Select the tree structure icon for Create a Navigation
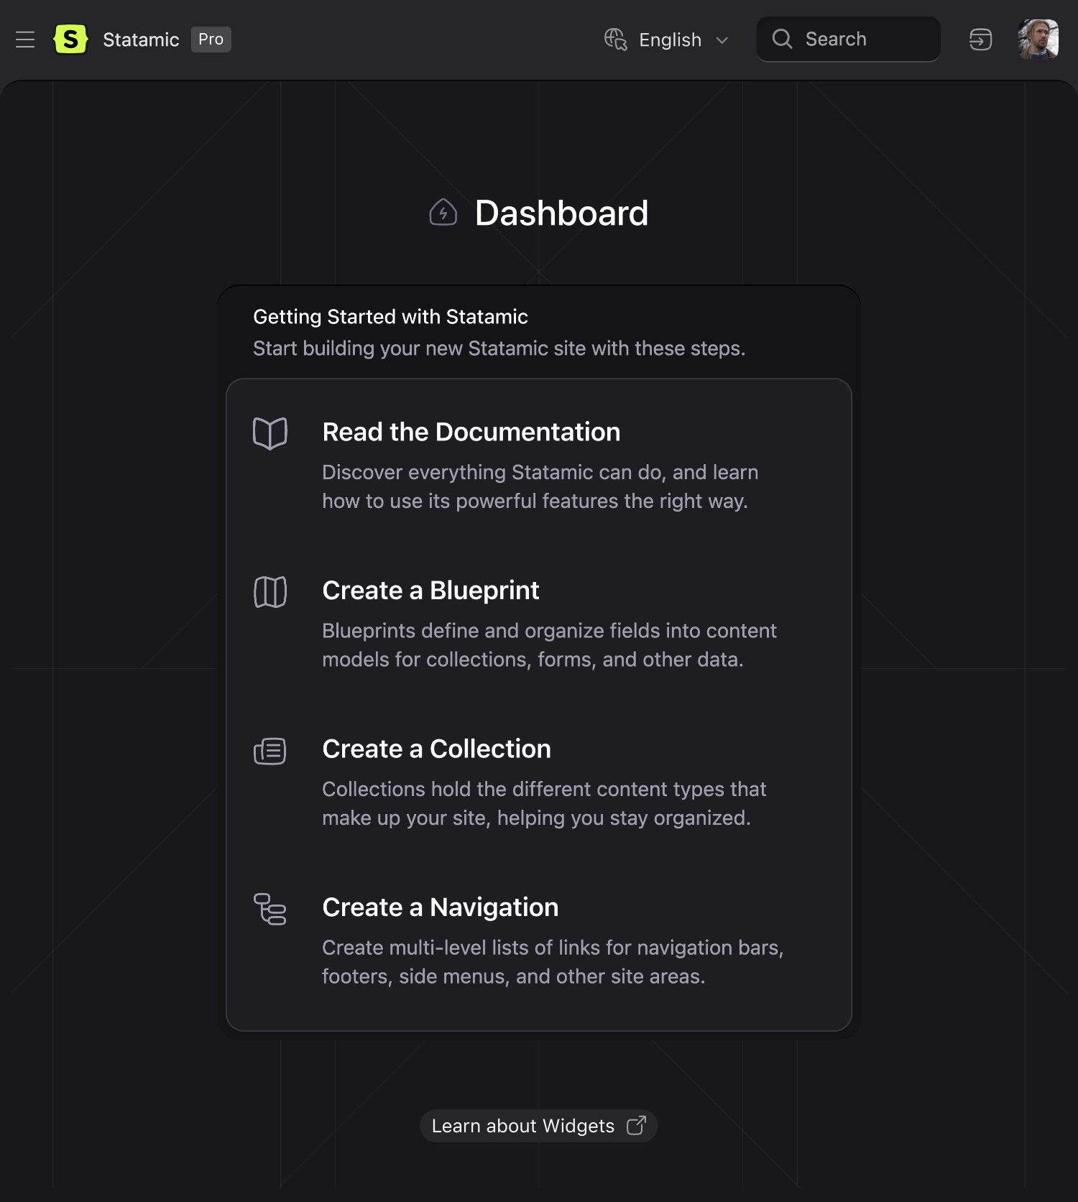This screenshot has height=1202, width=1078. tap(269, 910)
